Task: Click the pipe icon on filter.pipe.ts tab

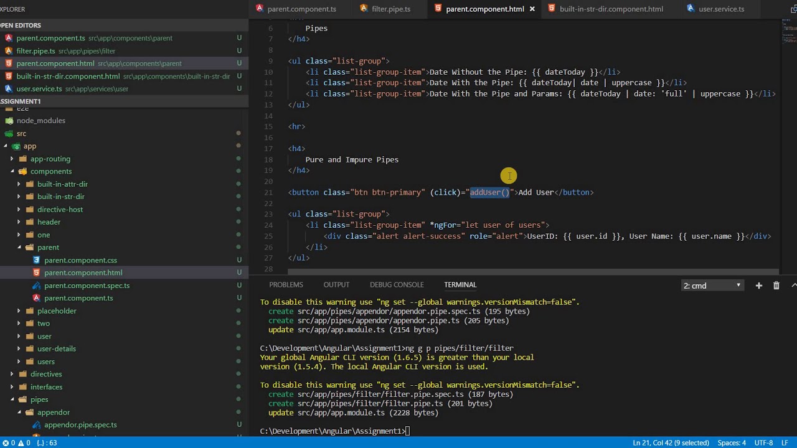Action: click(x=364, y=9)
